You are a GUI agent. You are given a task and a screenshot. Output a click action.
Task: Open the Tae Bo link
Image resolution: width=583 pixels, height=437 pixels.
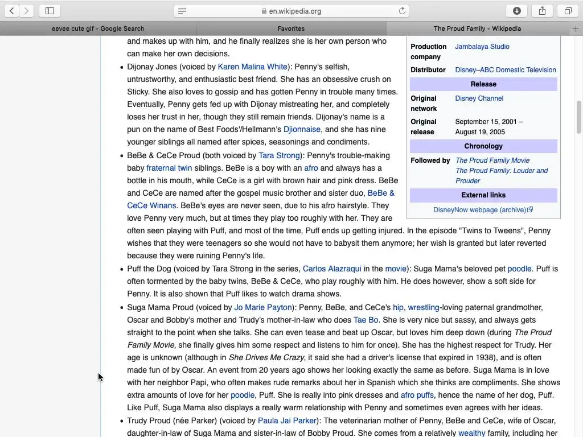(x=366, y=320)
